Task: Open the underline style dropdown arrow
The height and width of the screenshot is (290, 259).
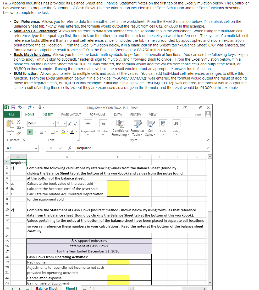Action: pos(46,132)
